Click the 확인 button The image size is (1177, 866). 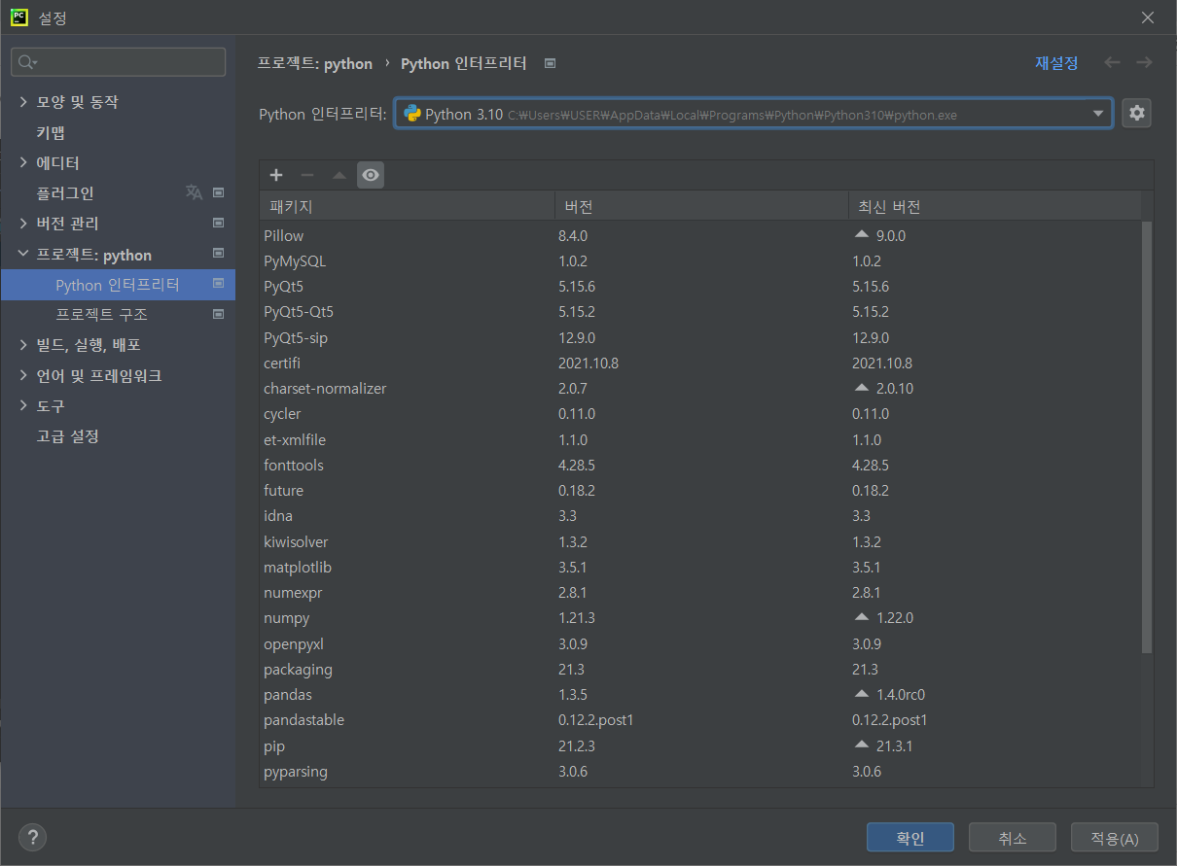pyautogui.click(x=910, y=838)
